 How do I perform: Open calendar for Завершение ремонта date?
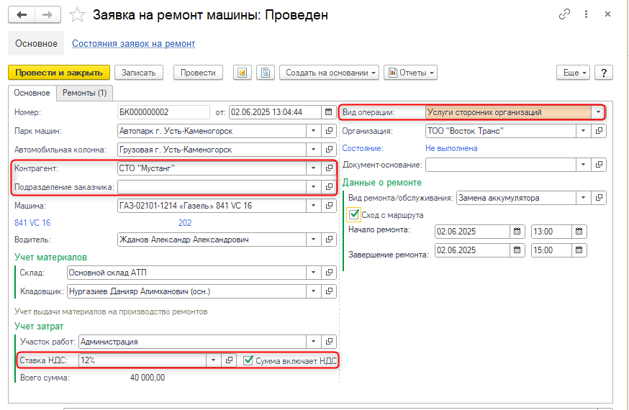coord(517,250)
